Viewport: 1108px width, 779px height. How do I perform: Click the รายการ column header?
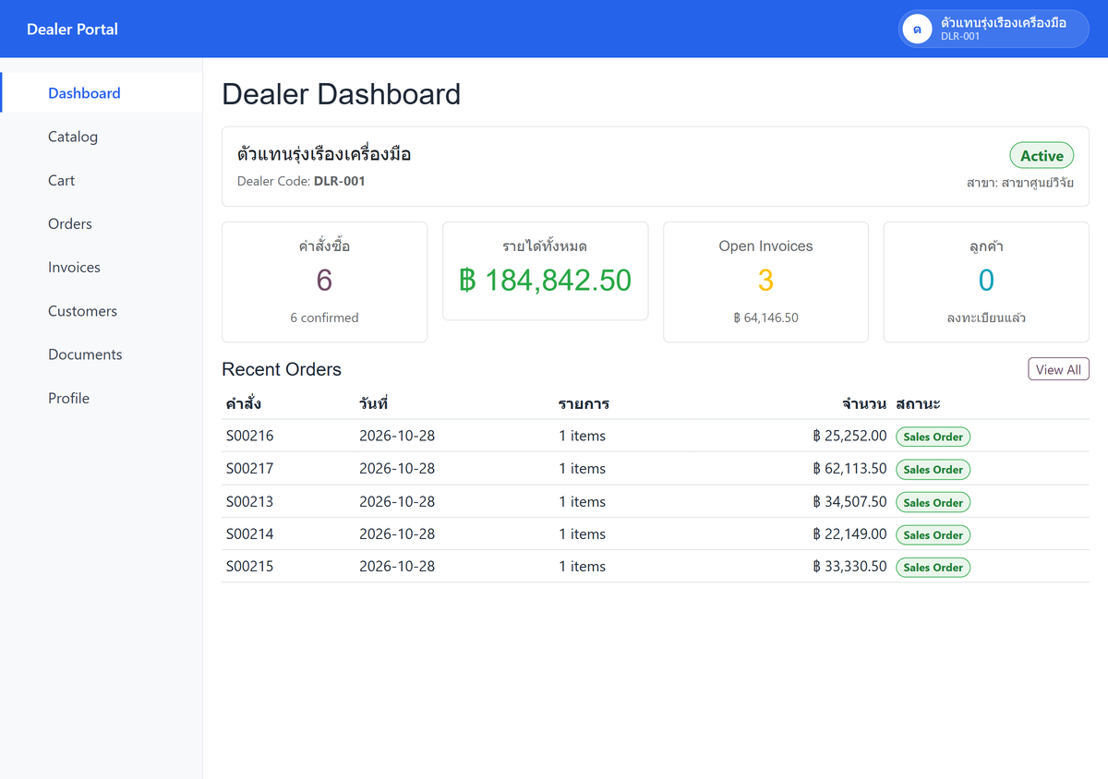click(x=584, y=404)
